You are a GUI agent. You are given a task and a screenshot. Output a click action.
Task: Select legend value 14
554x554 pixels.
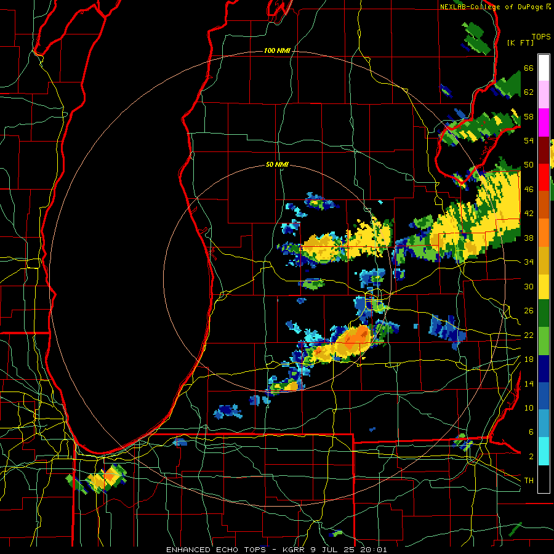click(x=529, y=383)
